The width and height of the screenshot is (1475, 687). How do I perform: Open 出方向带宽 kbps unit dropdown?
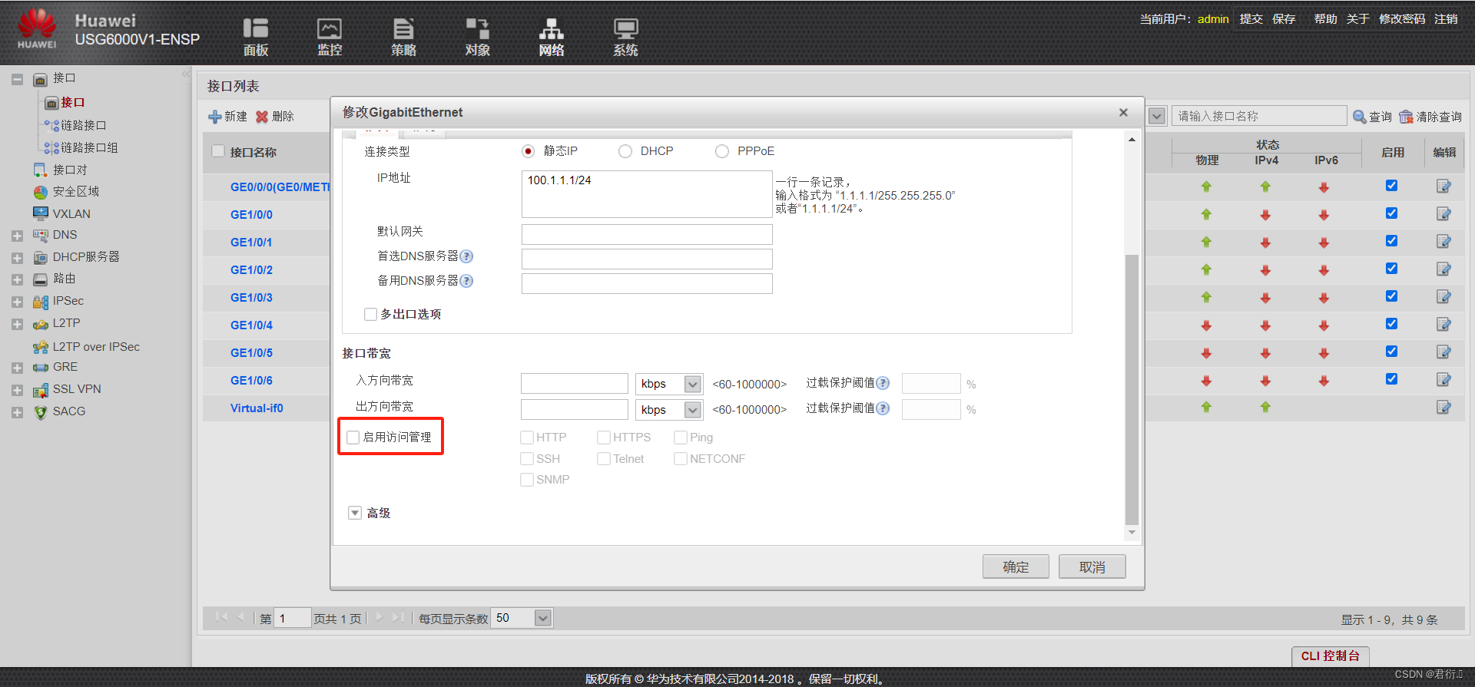coord(692,410)
